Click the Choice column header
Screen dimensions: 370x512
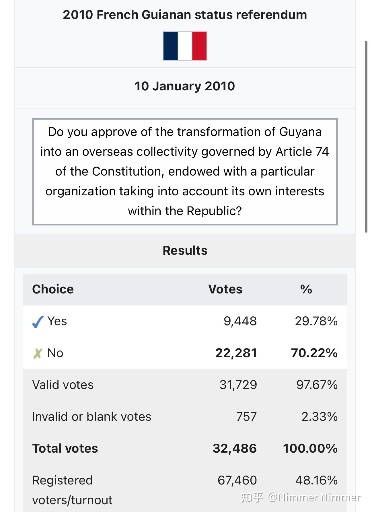[x=53, y=289]
